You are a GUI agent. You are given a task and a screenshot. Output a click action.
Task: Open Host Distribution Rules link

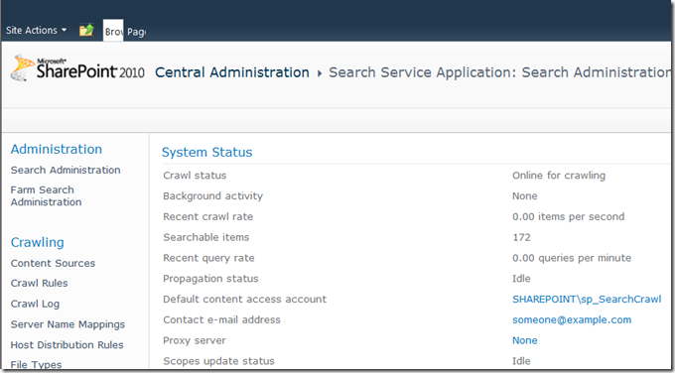click(67, 345)
